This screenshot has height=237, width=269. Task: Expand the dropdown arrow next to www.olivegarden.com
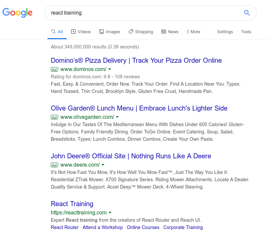pos(117,117)
